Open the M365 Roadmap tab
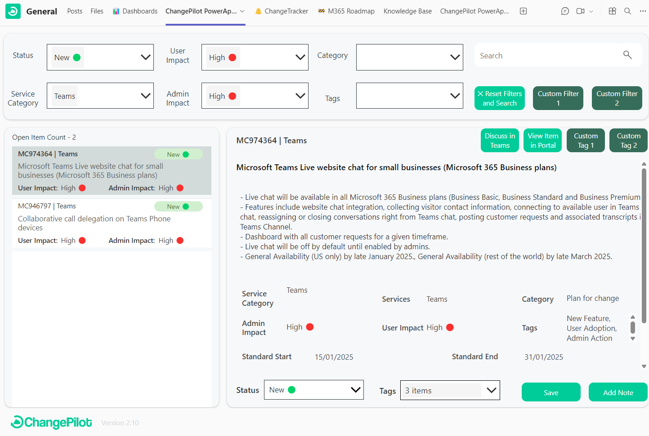Viewport: 649px width, 436px height. tap(346, 11)
